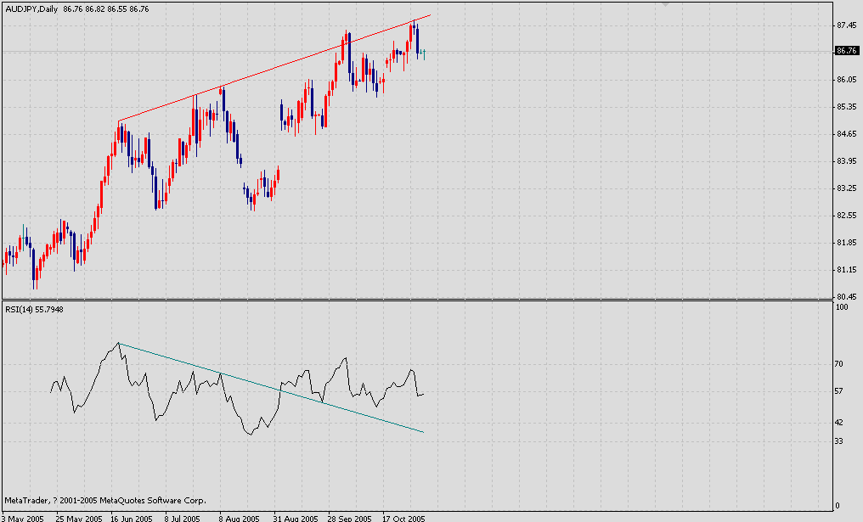Click the 28 Sep 2005 date label
The image size is (863, 522).
(349, 518)
